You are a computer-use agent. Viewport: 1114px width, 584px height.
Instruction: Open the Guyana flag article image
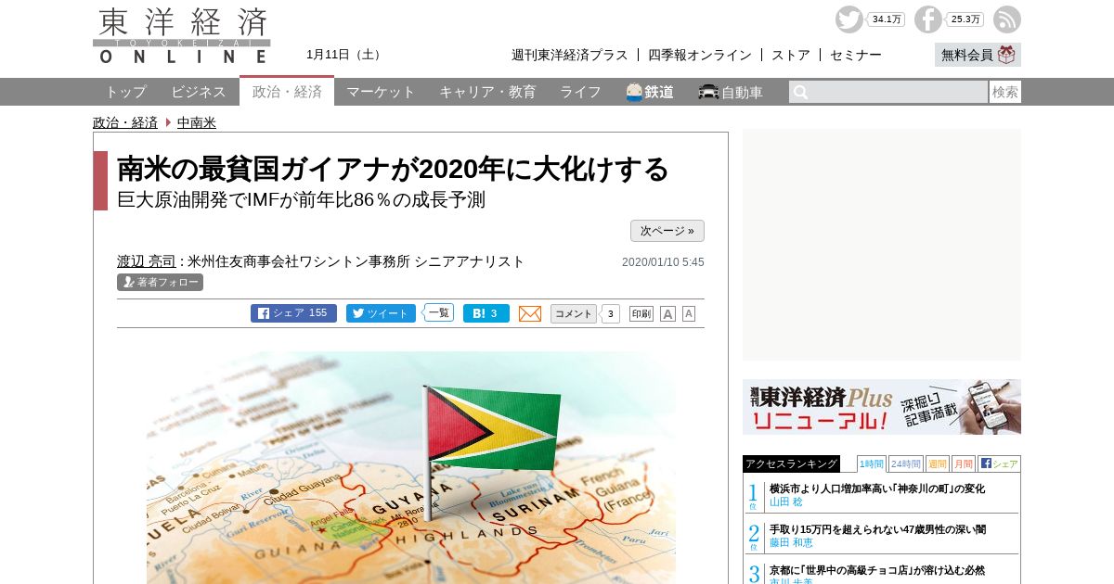(x=411, y=467)
